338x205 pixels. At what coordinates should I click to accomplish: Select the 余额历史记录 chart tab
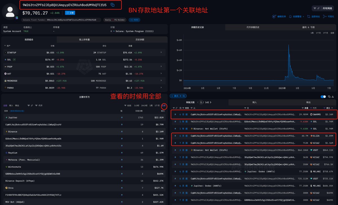click(x=197, y=27)
